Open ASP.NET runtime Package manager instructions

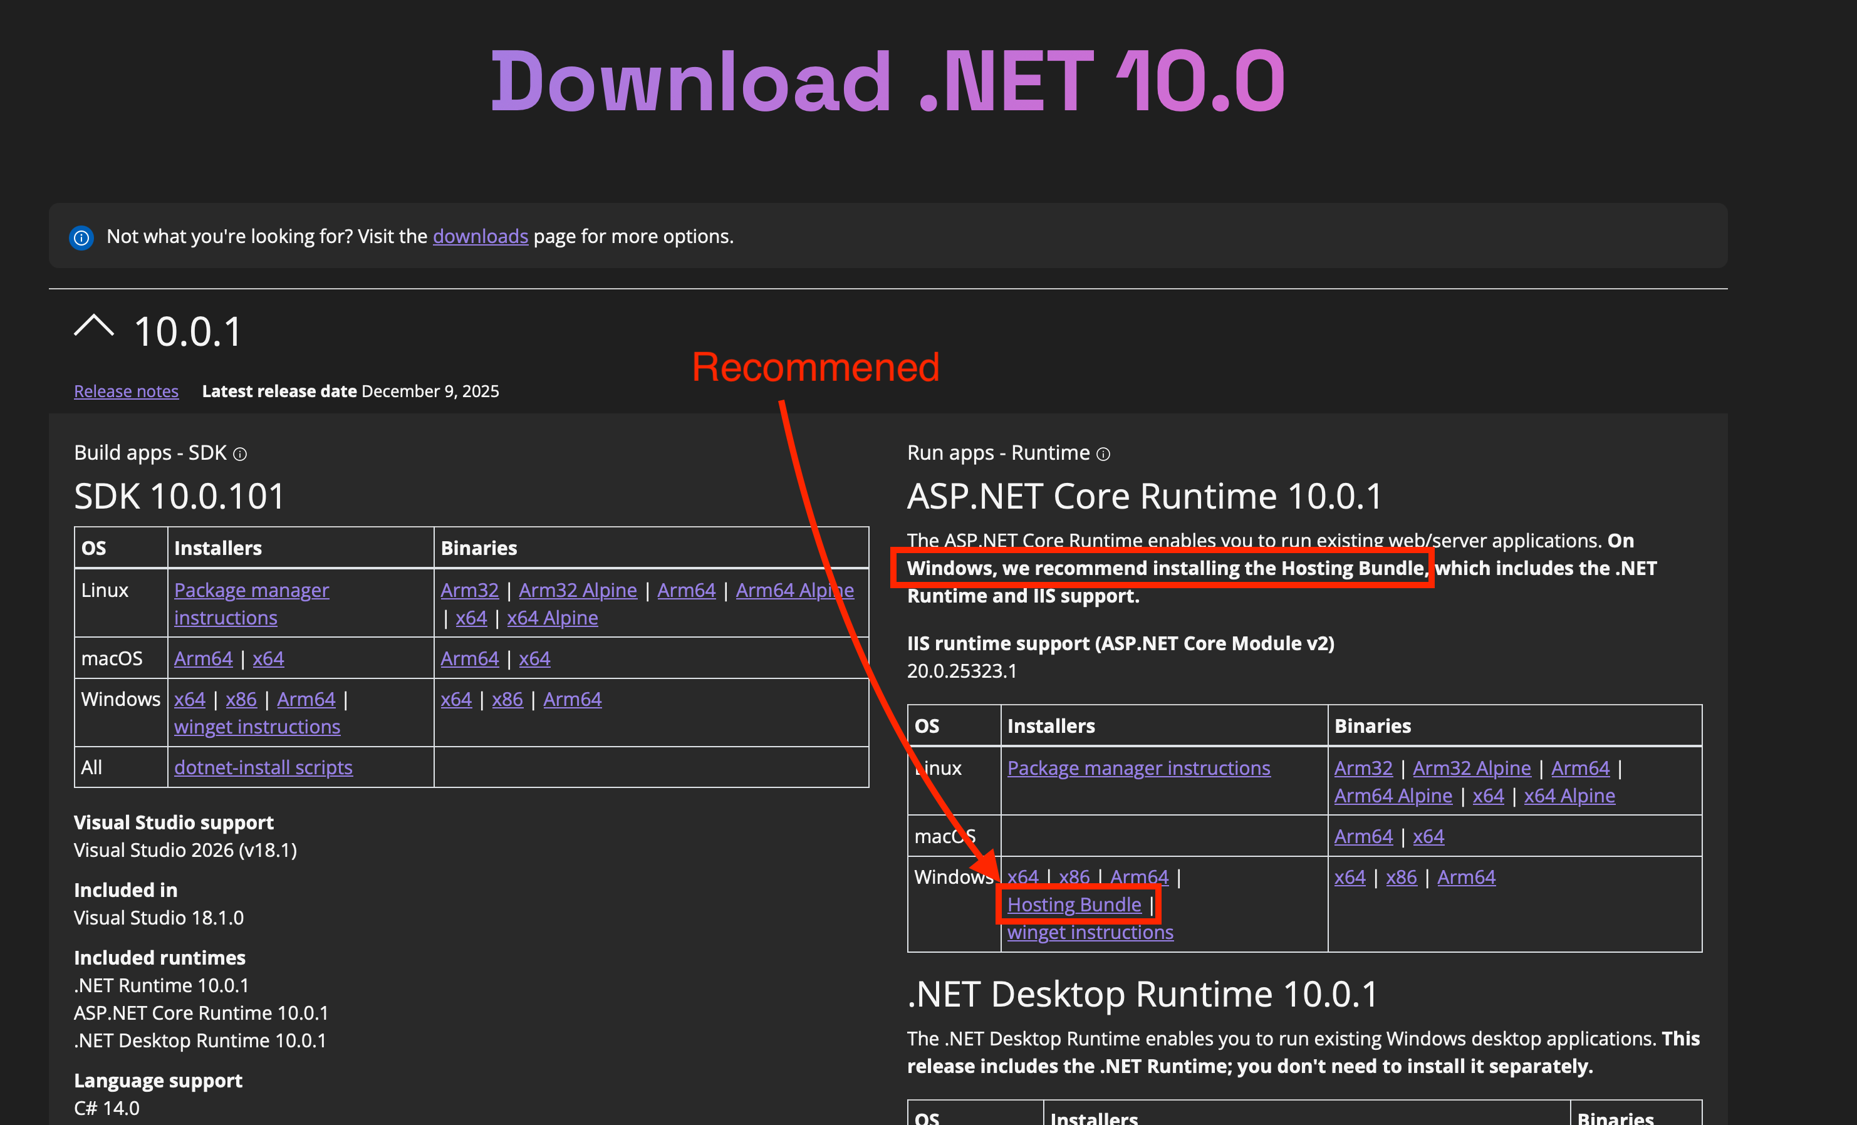(1138, 768)
